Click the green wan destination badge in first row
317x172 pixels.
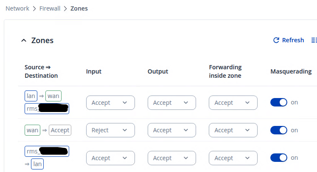53,96
